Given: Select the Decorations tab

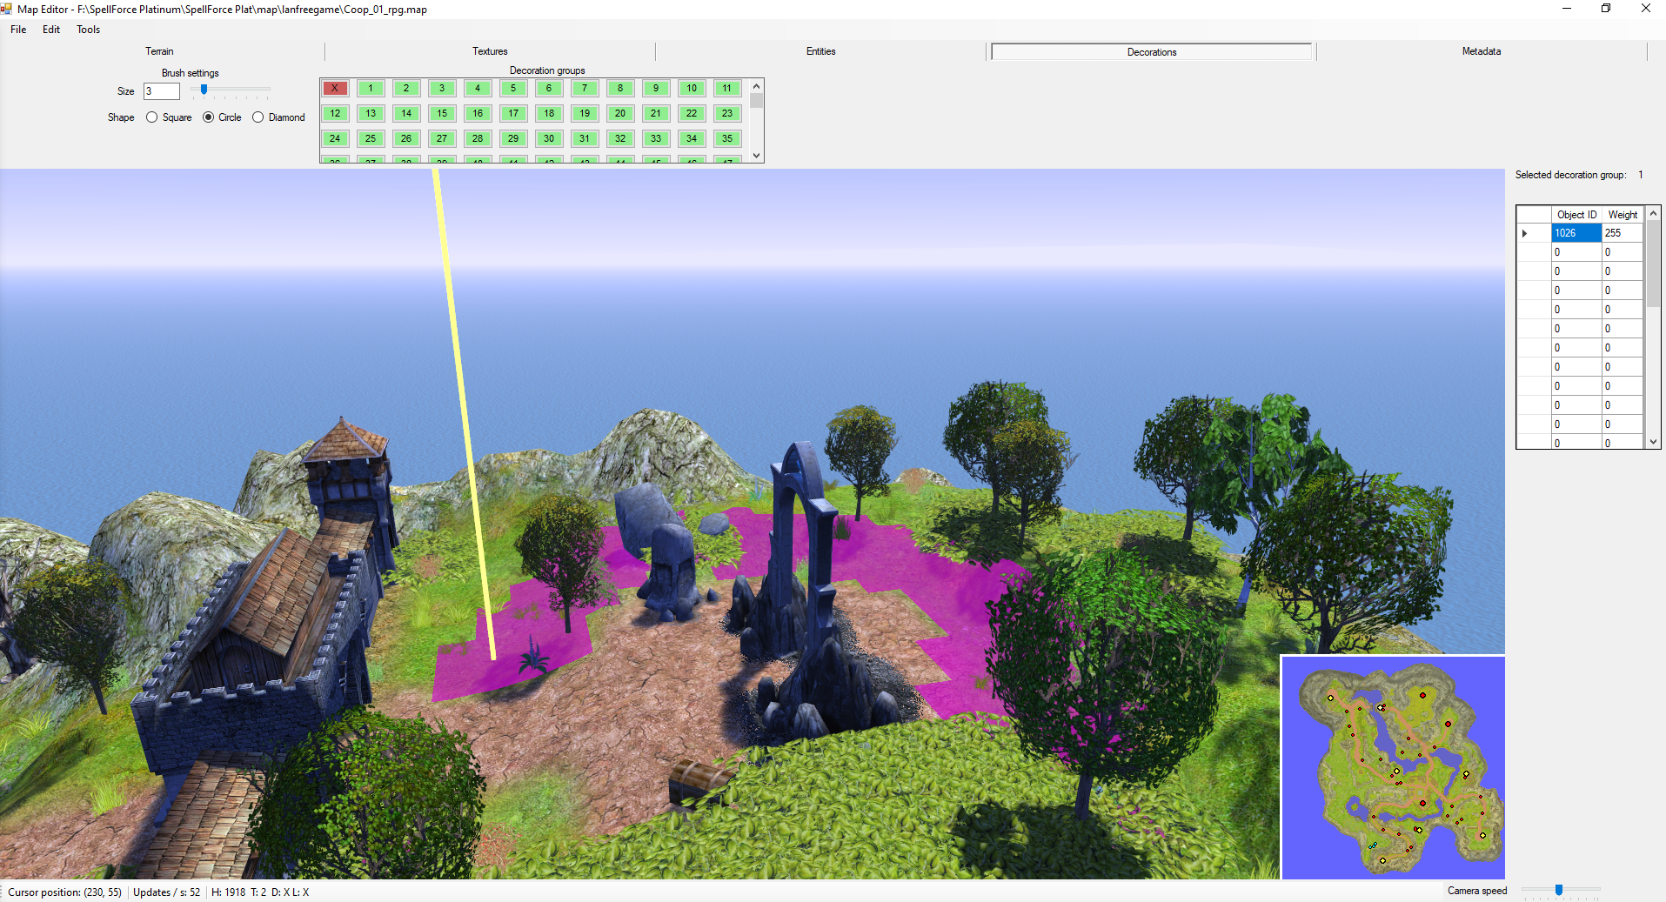Looking at the screenshot, I should click(1152, 52).
